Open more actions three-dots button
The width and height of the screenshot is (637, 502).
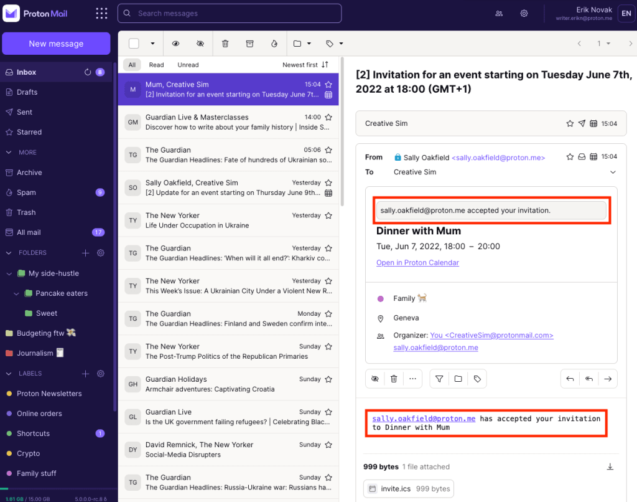(413, 379)
